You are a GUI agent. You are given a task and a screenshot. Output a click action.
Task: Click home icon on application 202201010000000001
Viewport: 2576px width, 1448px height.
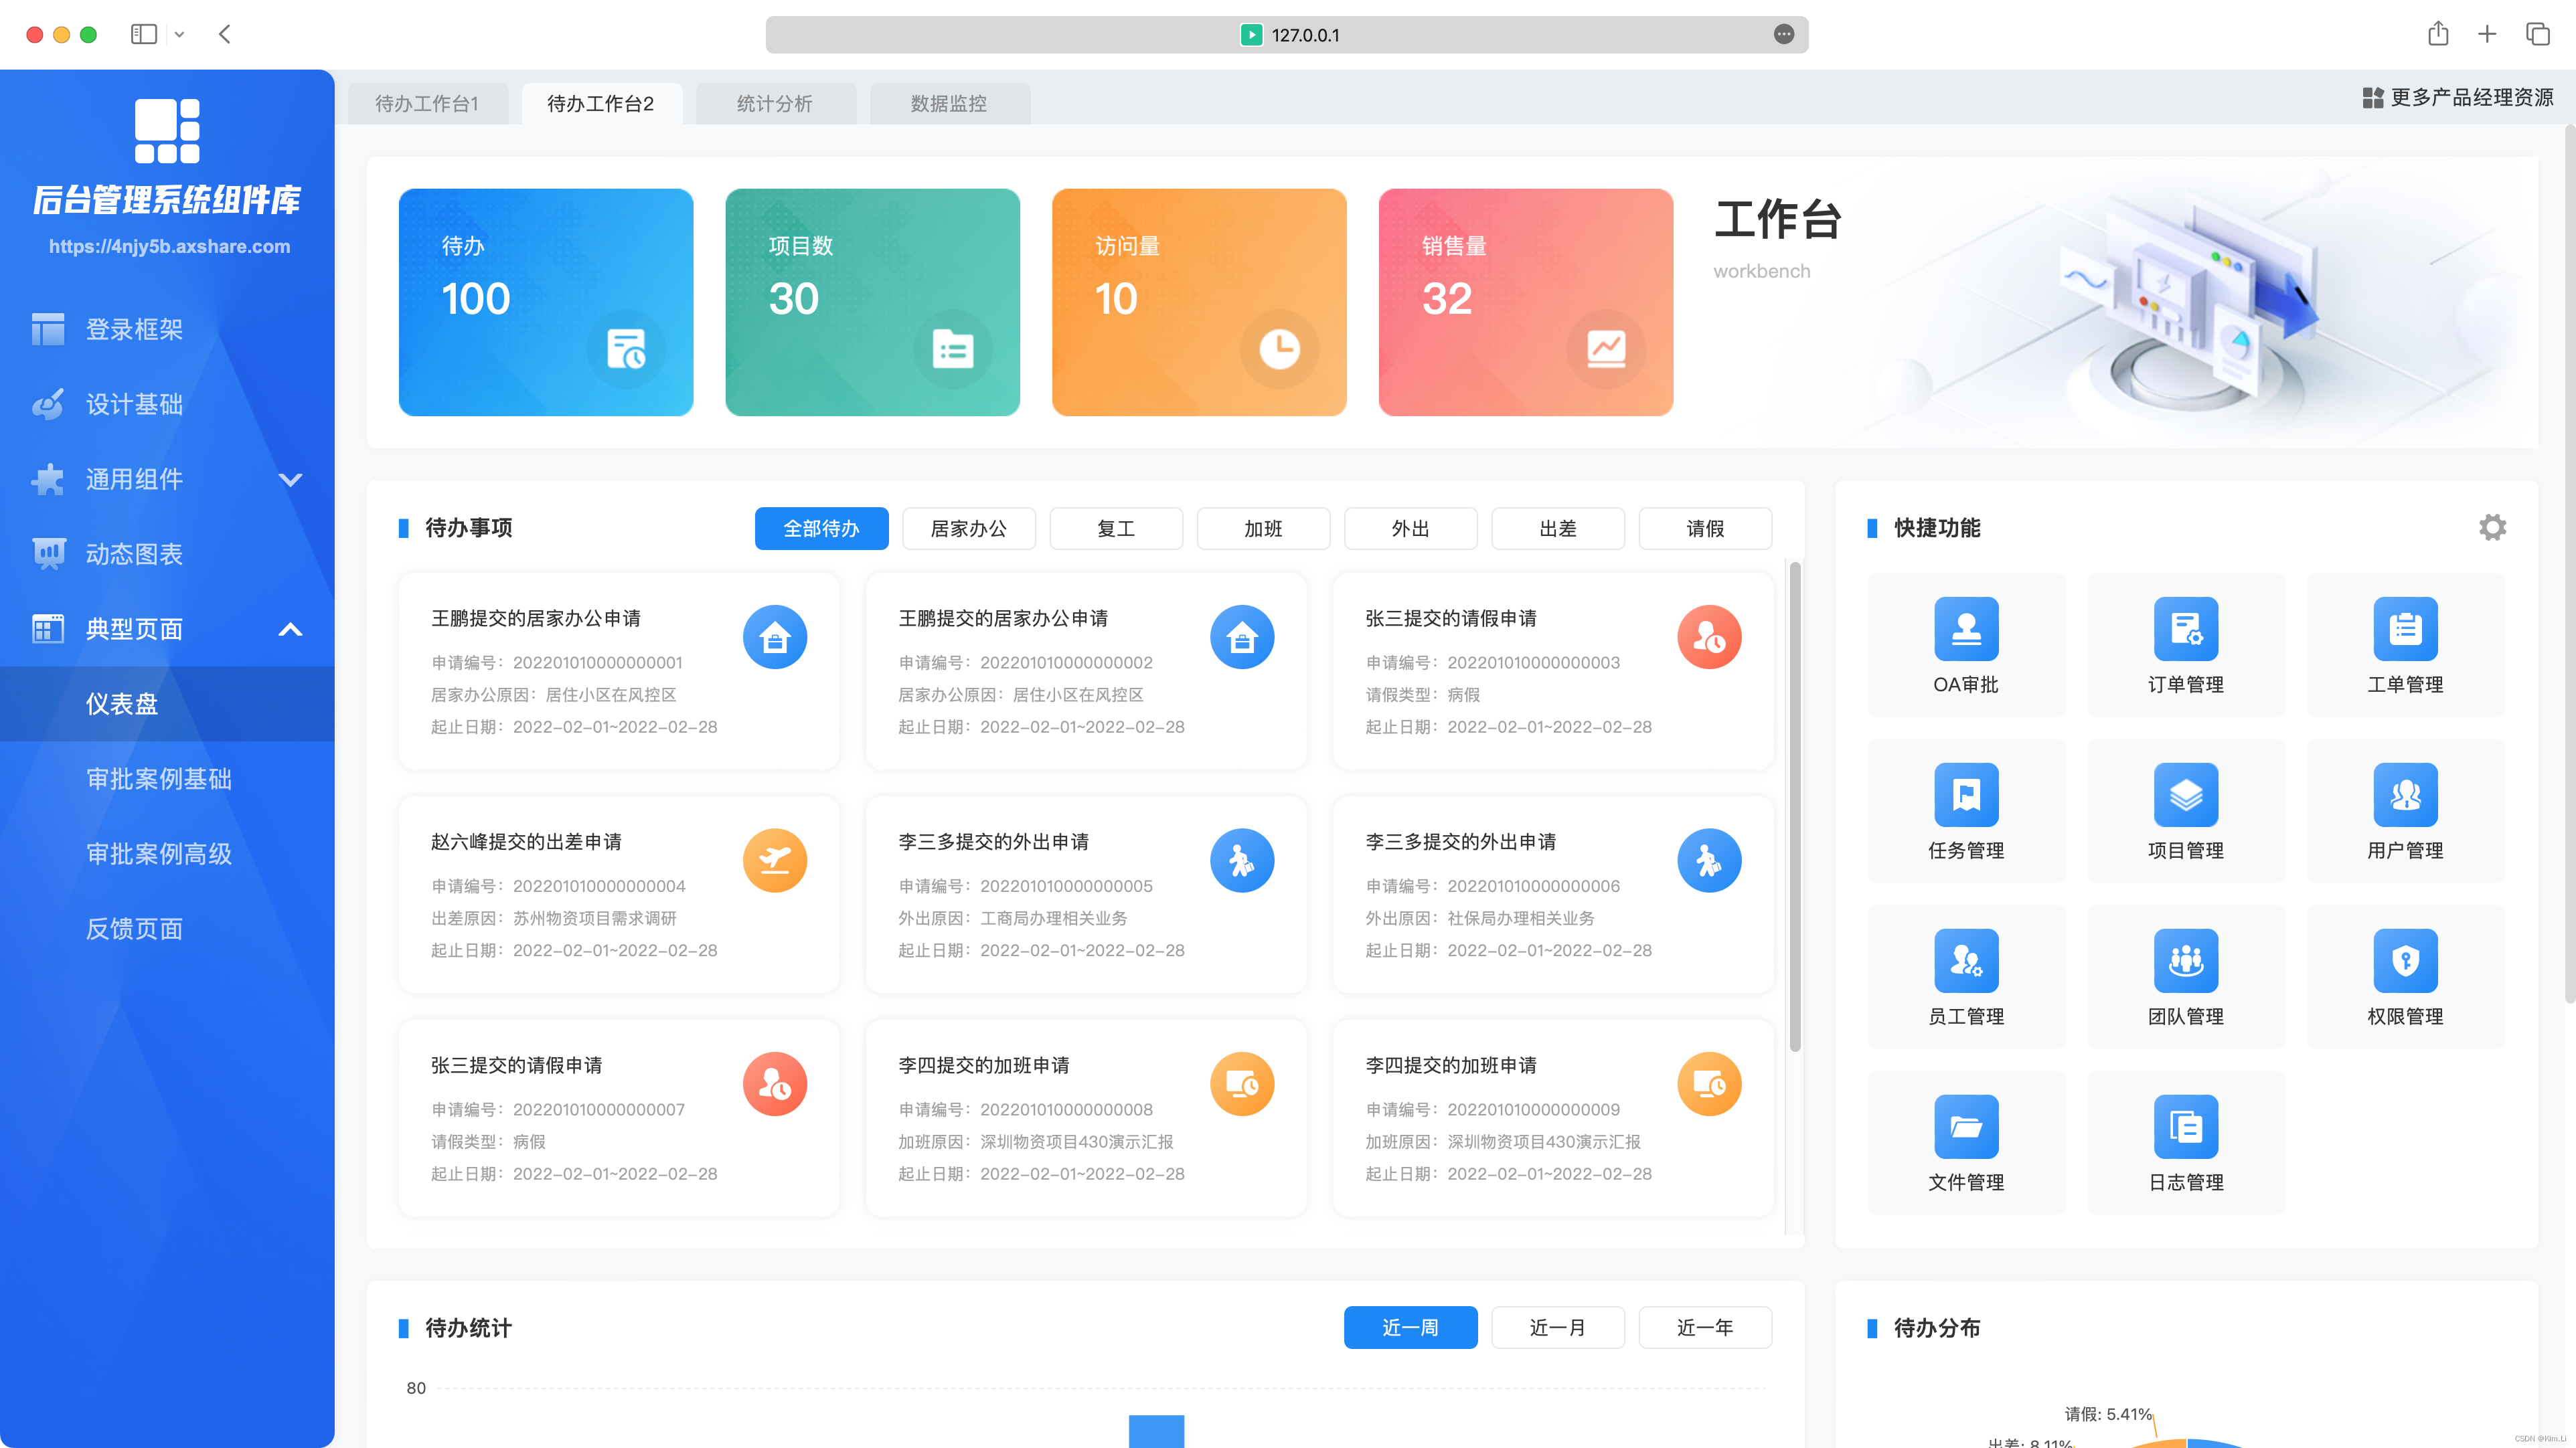click(775, 636)
